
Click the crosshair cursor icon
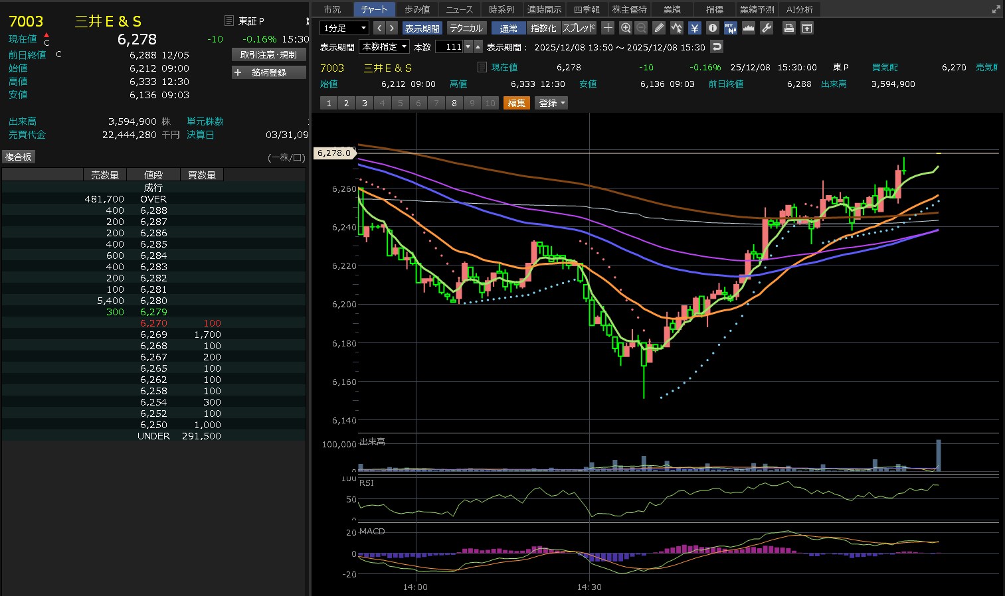608,28
